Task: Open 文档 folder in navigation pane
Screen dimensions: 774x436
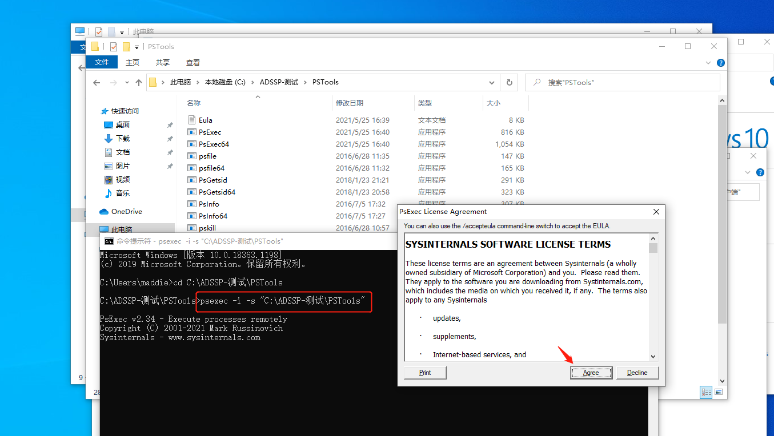Action: (122, 152)
